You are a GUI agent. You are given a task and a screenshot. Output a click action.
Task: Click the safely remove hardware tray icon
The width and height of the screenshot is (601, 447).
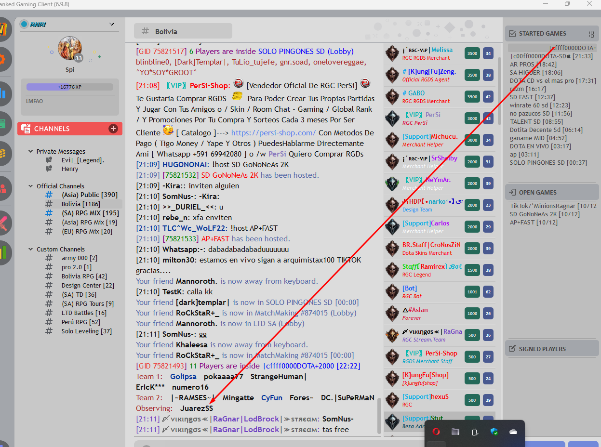click(x=474, y=432)
